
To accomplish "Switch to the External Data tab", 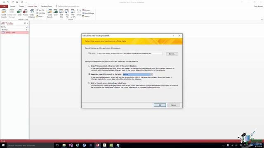I will 32,7.
